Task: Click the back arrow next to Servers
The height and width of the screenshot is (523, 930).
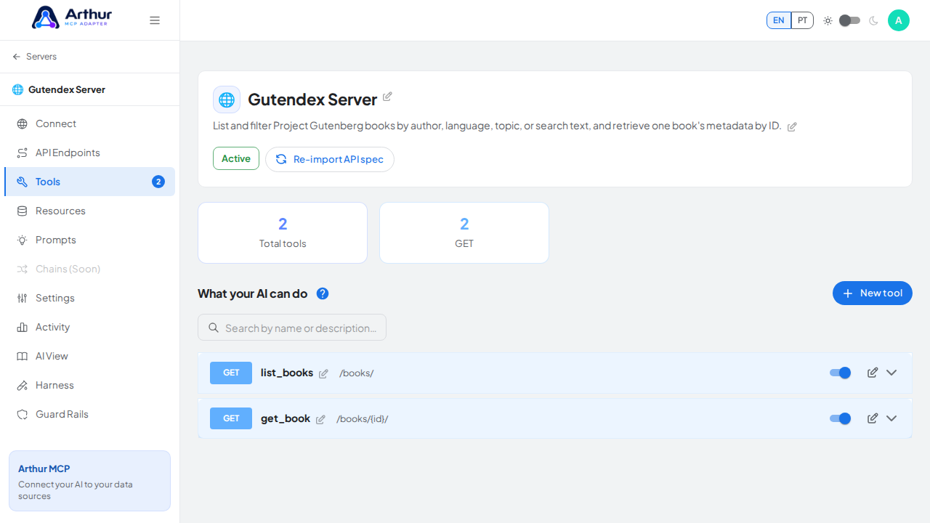Action: (x=17, y=57)
